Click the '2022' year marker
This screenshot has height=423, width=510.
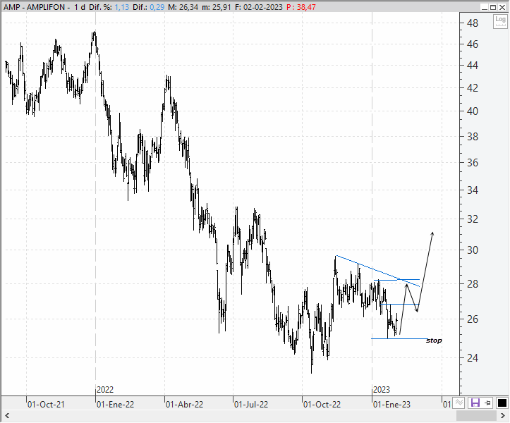pos(105,389)
